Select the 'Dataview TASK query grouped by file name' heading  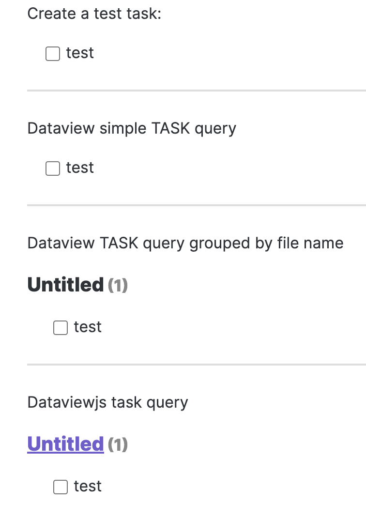click(185, 243)
